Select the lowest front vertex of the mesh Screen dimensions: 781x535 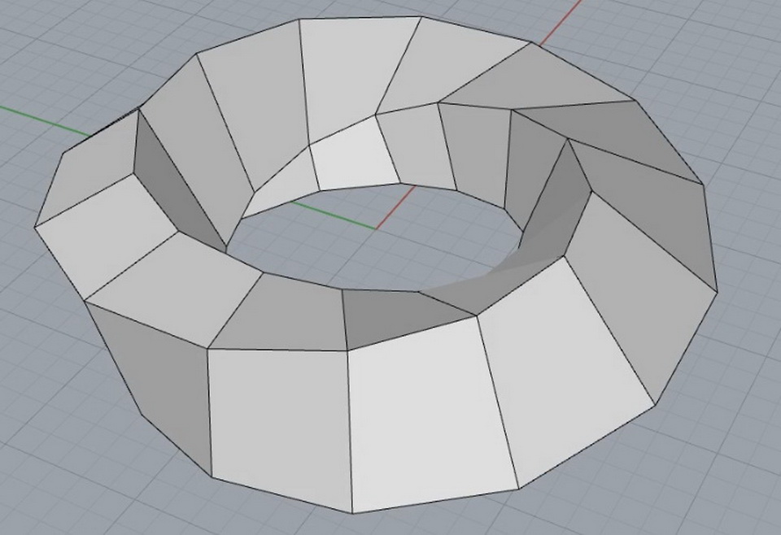352,513
